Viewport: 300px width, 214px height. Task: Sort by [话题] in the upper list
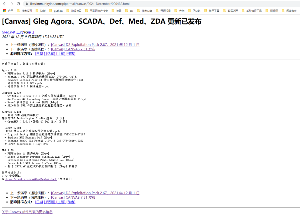(x=51, y=54)
